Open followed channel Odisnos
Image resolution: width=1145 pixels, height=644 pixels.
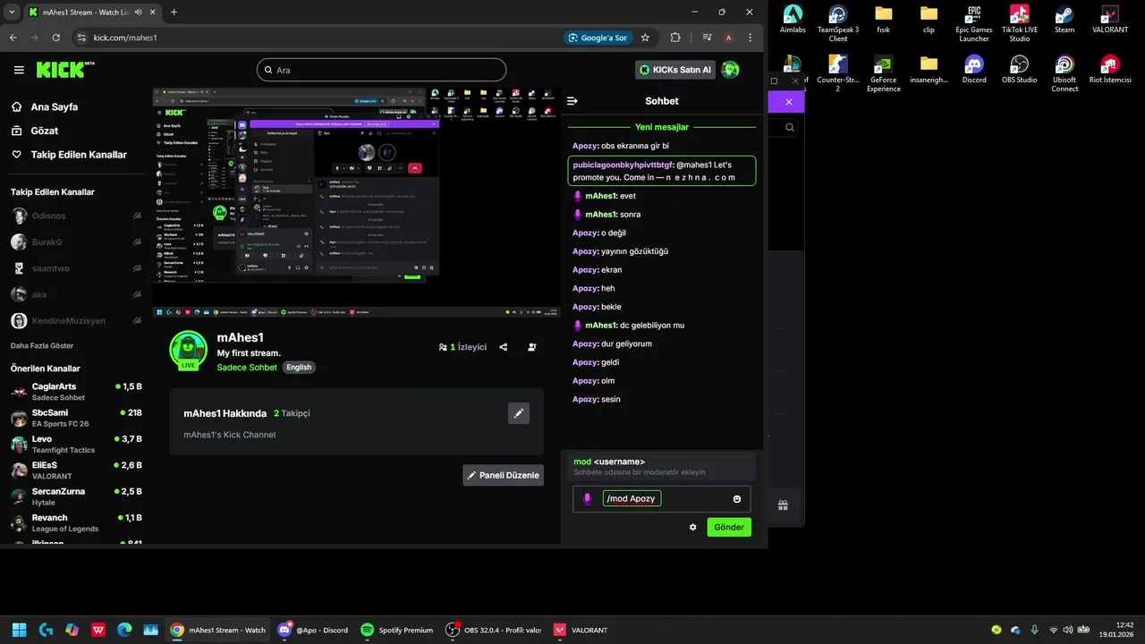point(76,216)
